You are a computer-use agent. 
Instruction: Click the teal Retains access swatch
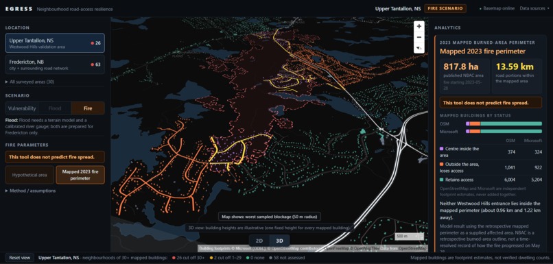point(442,180)
